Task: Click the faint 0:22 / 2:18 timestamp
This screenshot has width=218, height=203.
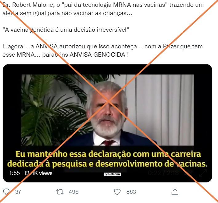Action: (x=163, y=173)
